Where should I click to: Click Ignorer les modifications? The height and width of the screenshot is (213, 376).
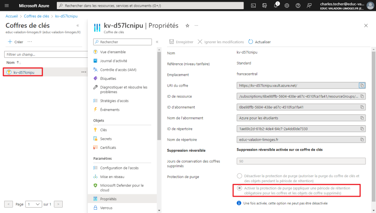click(x=221, y=42)
